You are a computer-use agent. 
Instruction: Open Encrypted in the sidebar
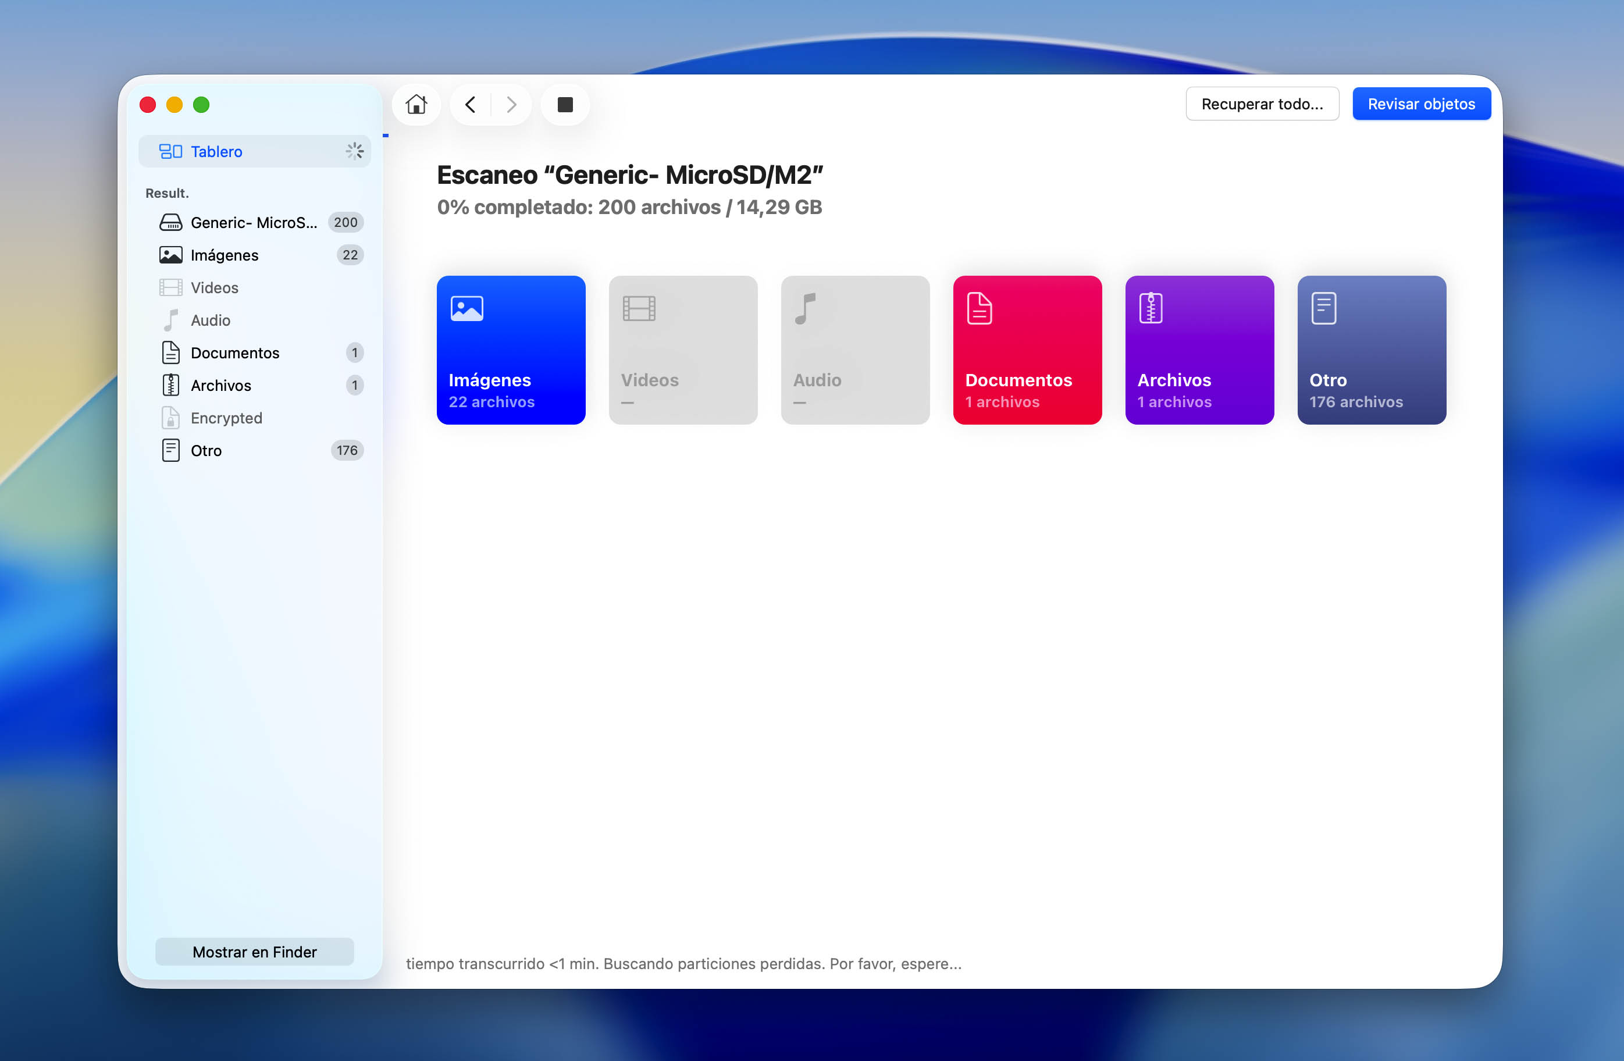tap(255, 418)
